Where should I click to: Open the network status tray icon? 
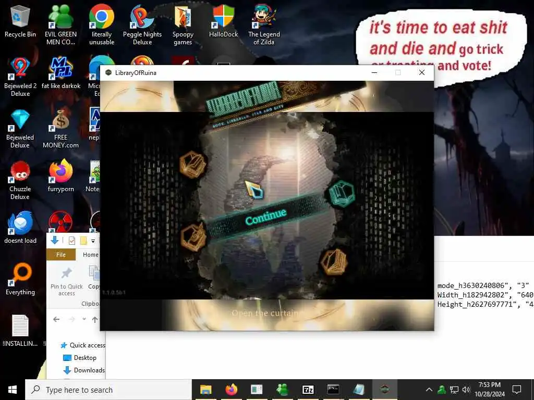tap(454, 390)
